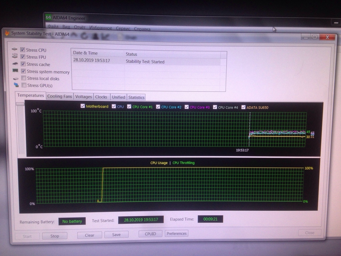Switch to the Cooling Fans tab

tap(60, 96)
